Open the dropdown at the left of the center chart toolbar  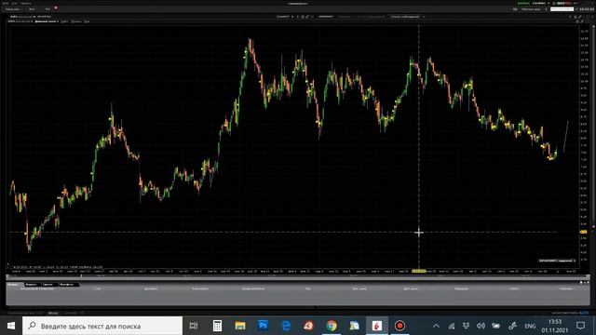coord(285,17)
